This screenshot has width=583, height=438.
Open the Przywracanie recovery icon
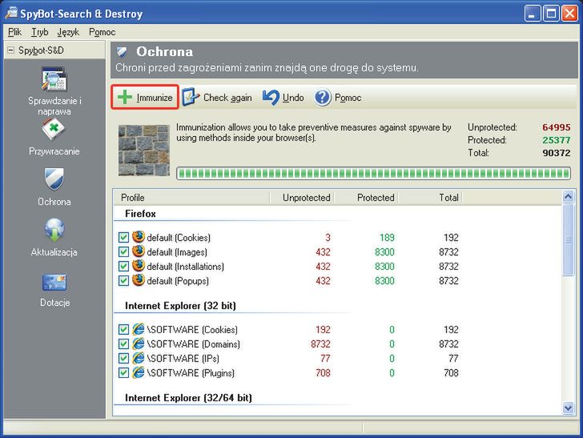(x=54, y=129)
